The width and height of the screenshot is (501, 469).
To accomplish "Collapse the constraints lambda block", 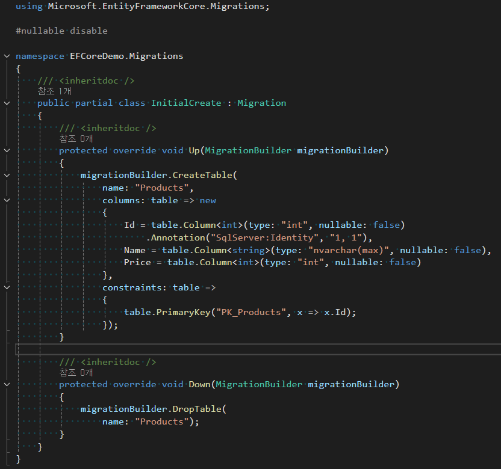I will coord(7,287).
